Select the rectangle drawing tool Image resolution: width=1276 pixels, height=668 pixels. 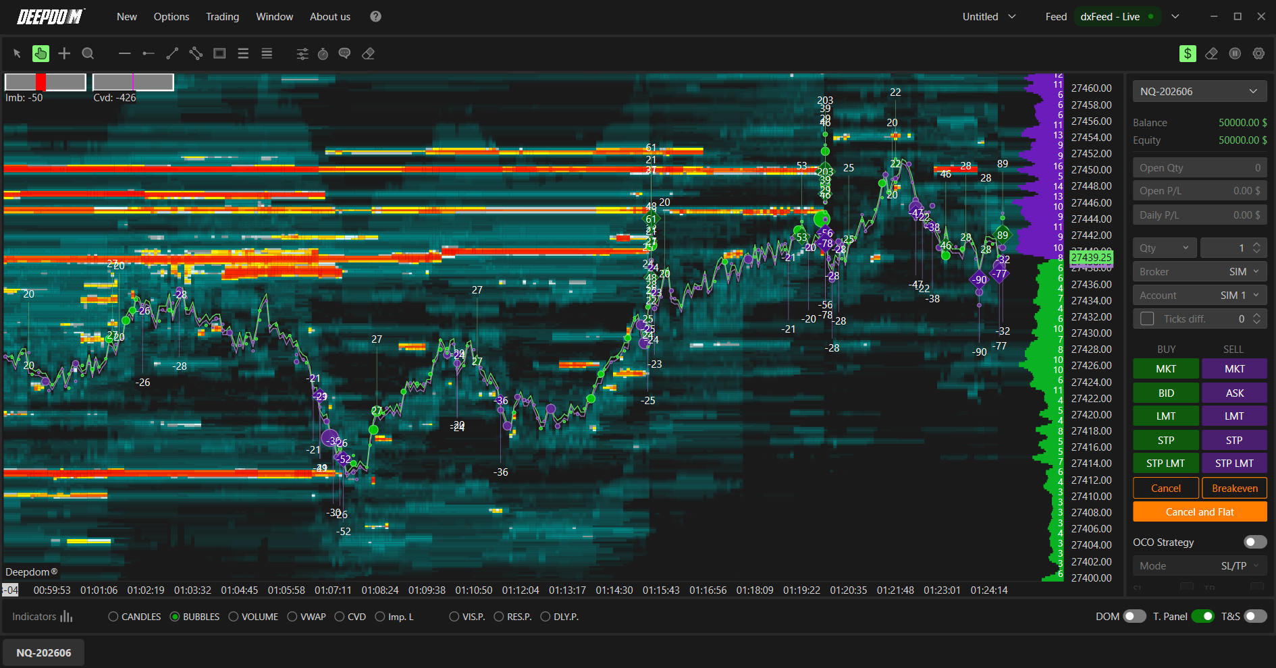(x=219, y=53)
